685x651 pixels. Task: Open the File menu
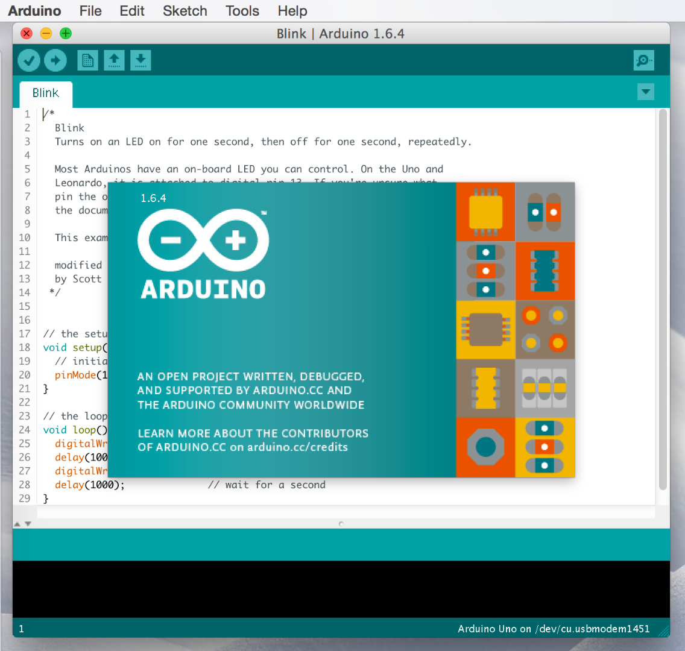[x=90, y=11]
